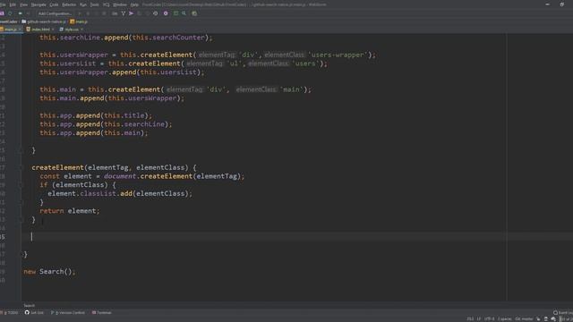Open the Run menu
Screen dimensions: 573x322
pyautogui.click(x=83, y=4)
